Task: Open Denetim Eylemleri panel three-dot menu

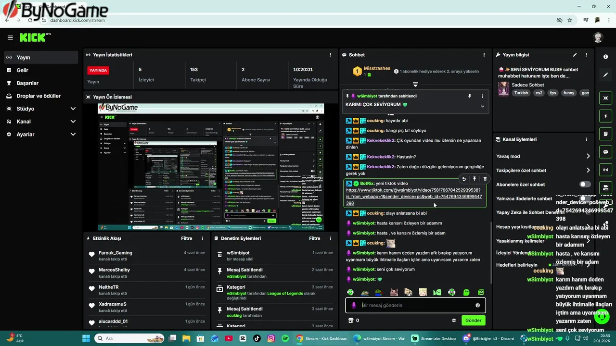Action: pos(330,238)
